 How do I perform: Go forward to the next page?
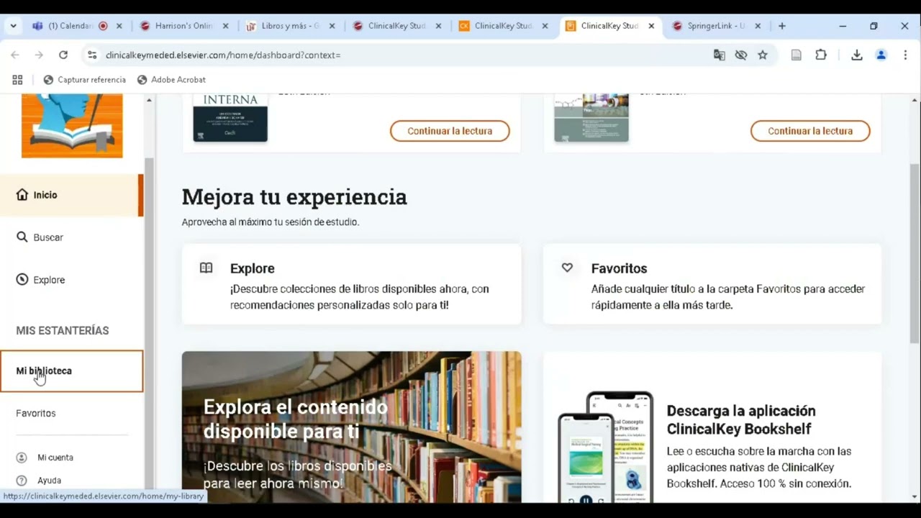(x=39, y=55)
